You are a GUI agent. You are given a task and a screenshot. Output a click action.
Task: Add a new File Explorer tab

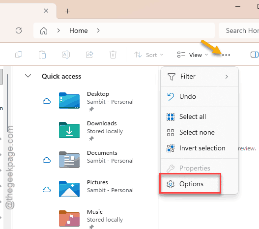(67, 11)
